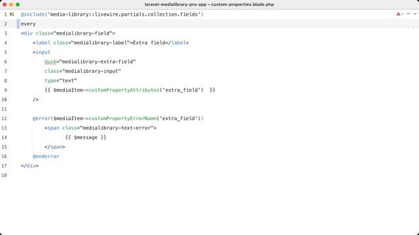Click the green gutter icon on line 1

(12, 14)
